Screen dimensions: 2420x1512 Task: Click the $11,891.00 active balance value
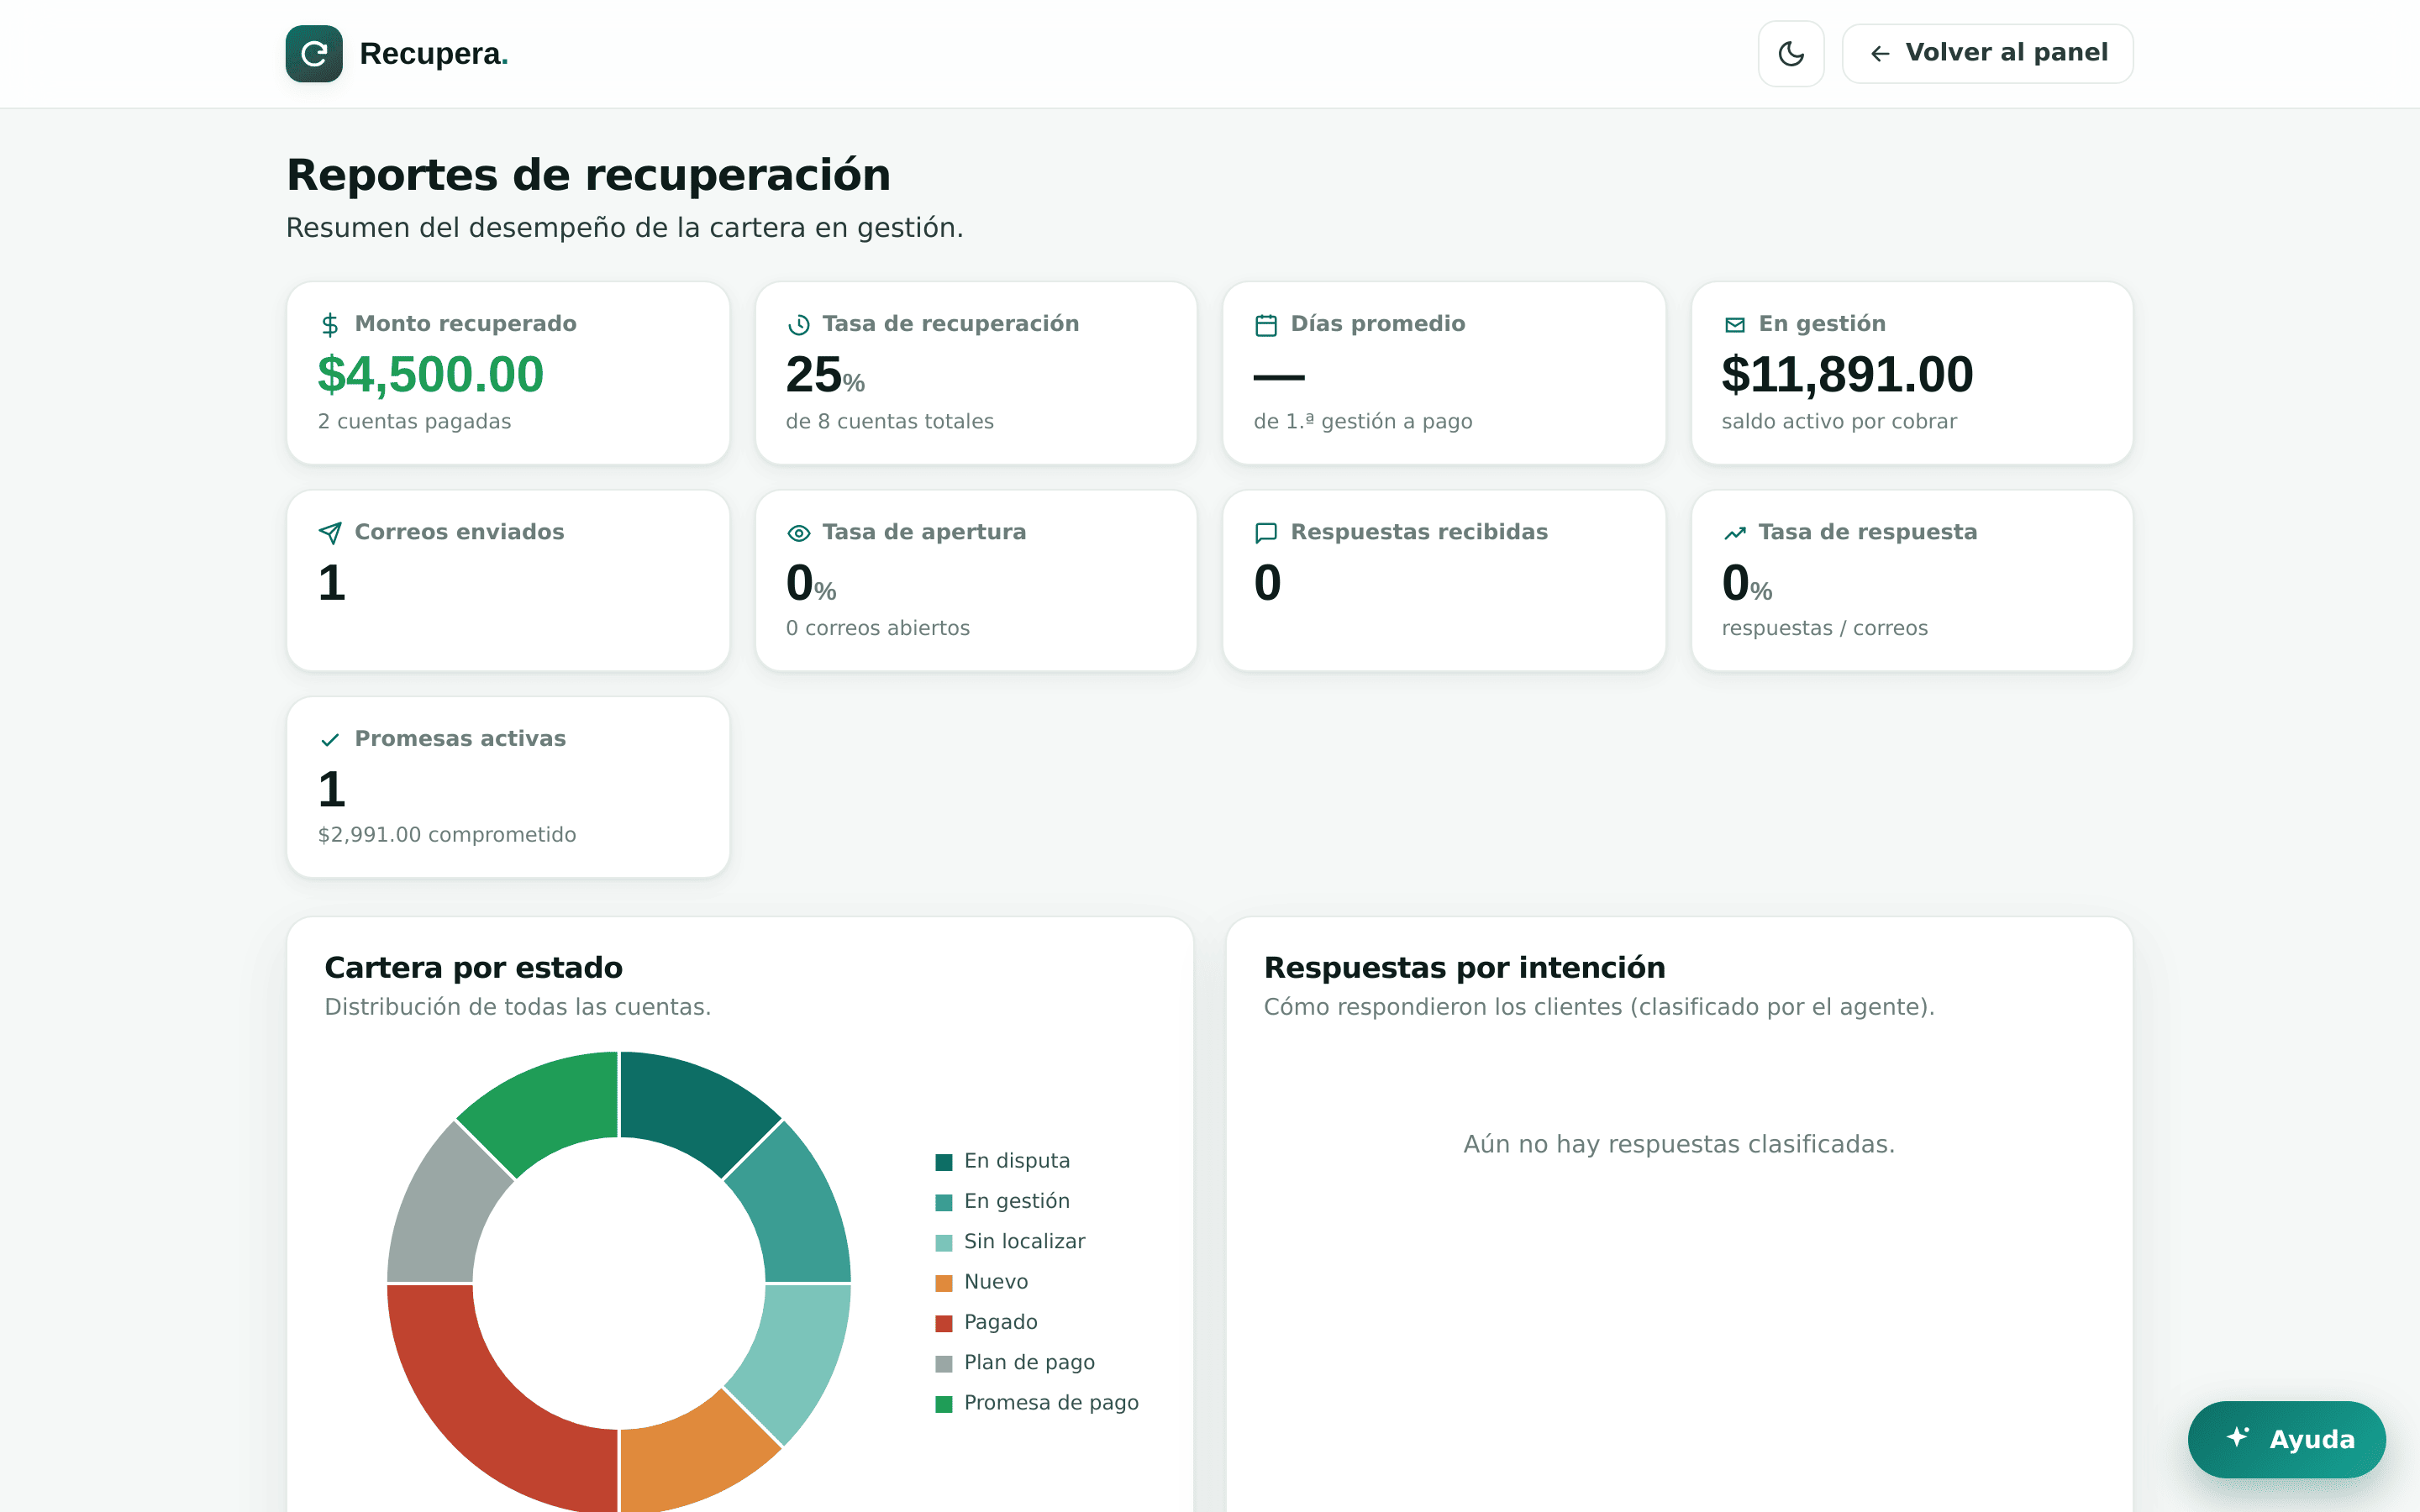[x=1847, y=375]
